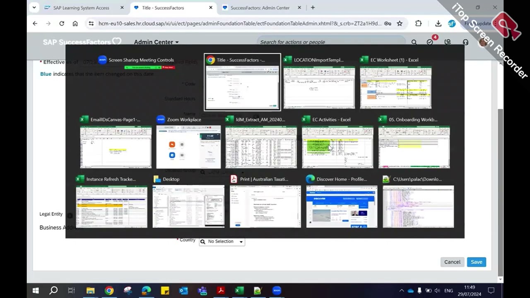530x298 pixels.
Task: Open the SuccessFactors to-do checkmark icon
Action: pos(430,42)
